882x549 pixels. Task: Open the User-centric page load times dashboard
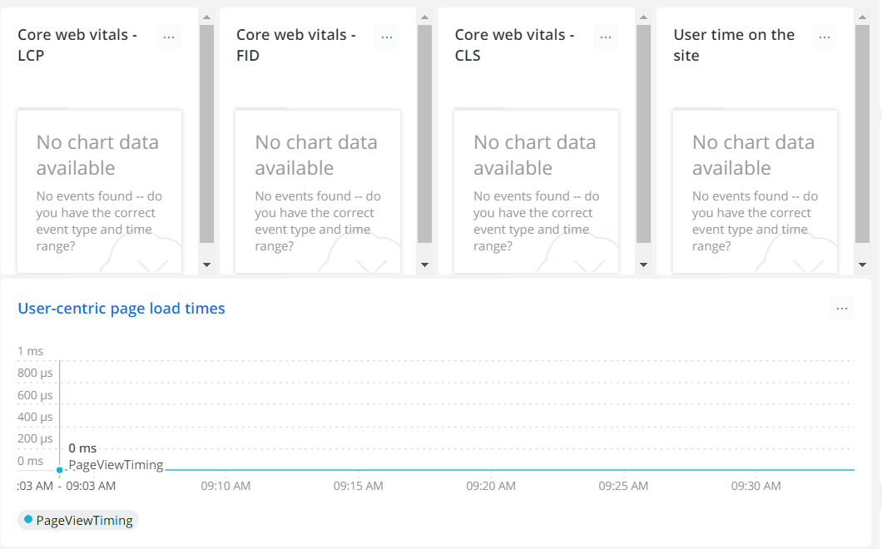(x=121, y=308)
